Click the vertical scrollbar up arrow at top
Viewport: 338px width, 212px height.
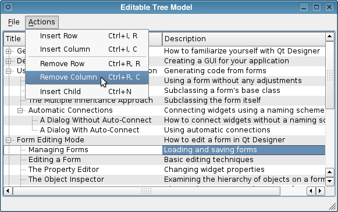[x=329, y=37]
